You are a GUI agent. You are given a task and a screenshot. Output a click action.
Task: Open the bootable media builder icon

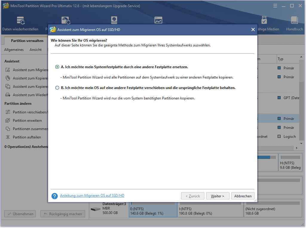pos(264,20)
